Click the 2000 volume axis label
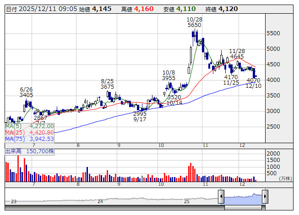The width and height of the screenshot is (299, 215). [273, 154]
